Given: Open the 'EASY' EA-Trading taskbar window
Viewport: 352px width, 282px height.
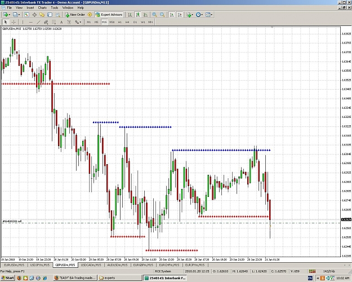Looking at the screenshot, I should click(75, 278).
